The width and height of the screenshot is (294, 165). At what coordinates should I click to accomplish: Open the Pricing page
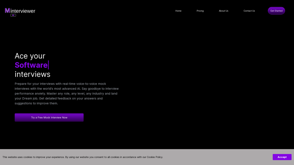coord(200,11)
